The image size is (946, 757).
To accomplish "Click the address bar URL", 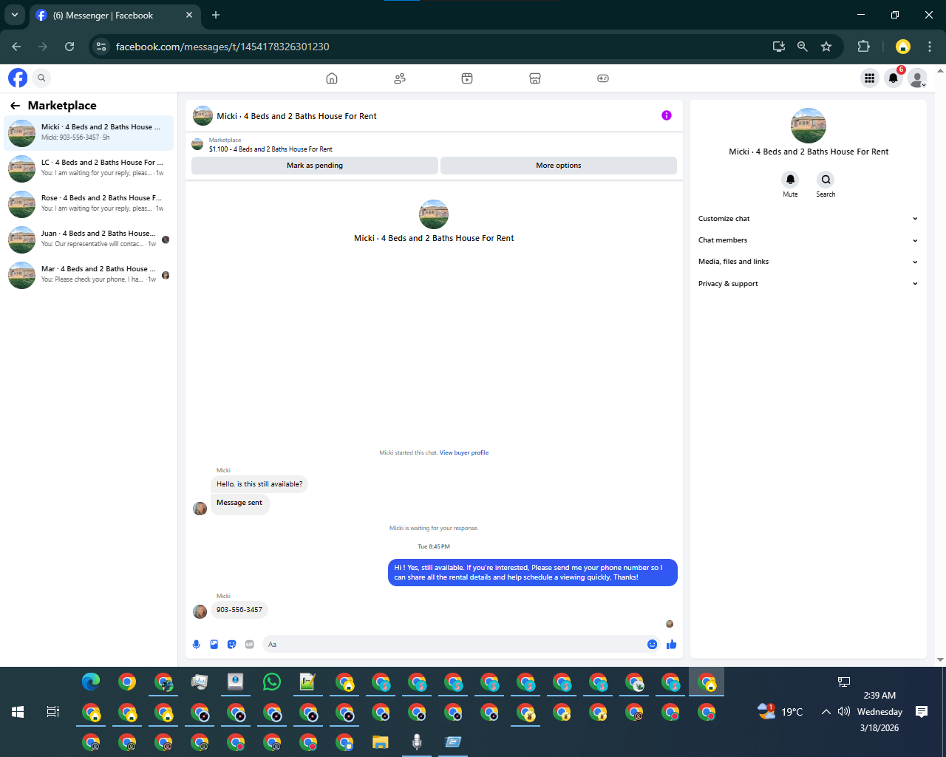I will click(x=222, y=47).
